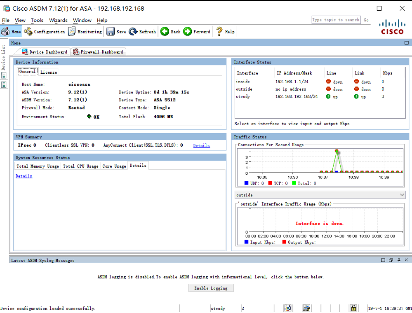Open the Monitoring view from toolbar
Viewport: 412px width, 313px height.
(x=72, y=32)
